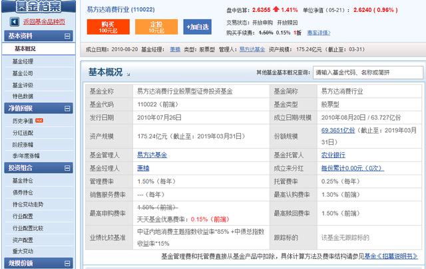Open 基金评级 in the sidebar
The image size is (426, 269).
23,85
